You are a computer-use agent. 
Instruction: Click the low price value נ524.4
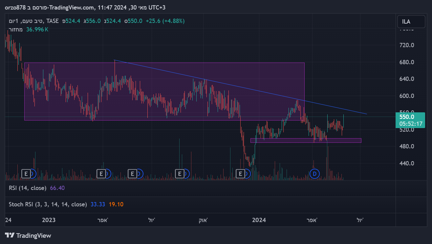point(112,21)
